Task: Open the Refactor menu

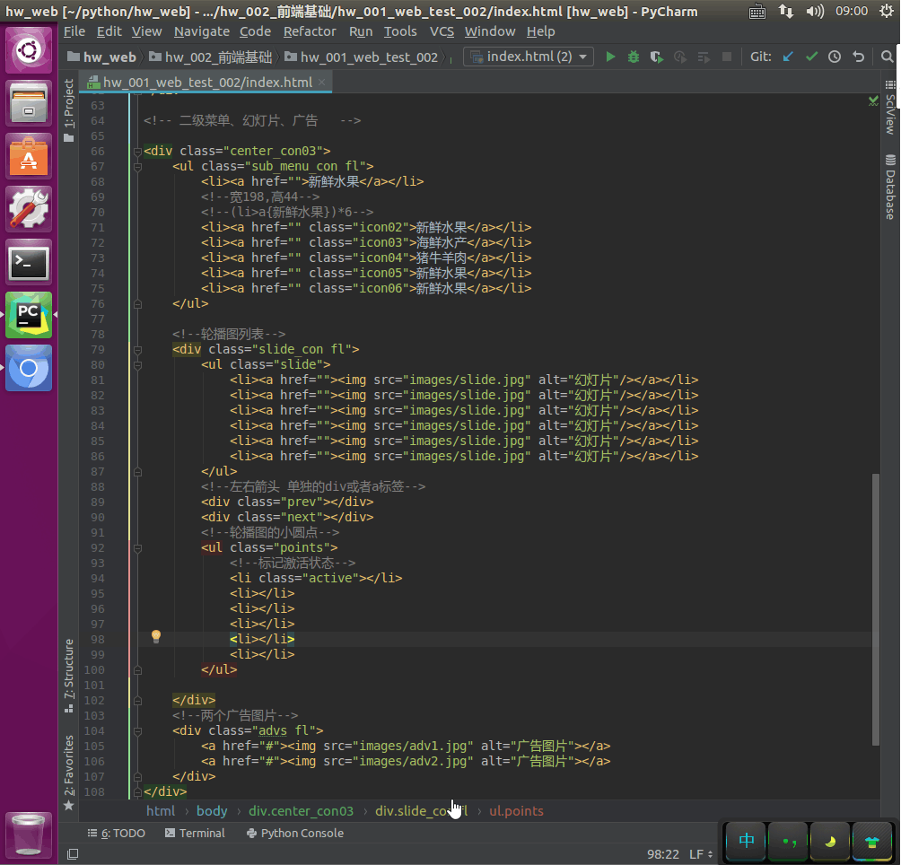Action: point(310,31)
